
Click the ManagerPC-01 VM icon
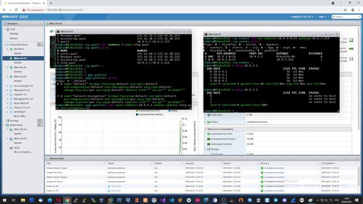[x=11, y=90]
